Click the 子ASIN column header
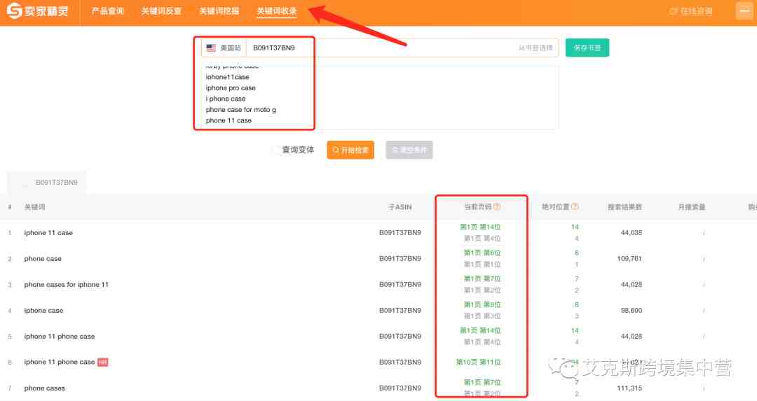Image resolution: width=757 pixels, height=401 pixels. tap(400, 206)
